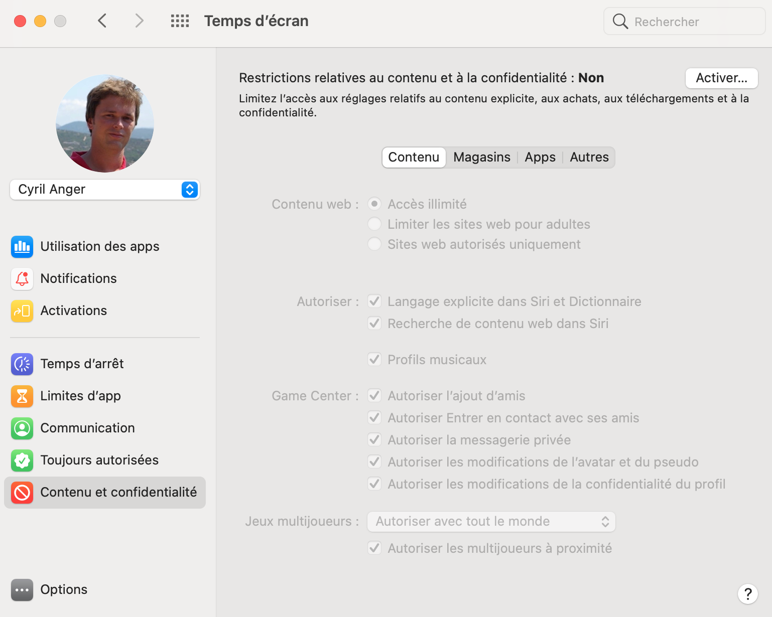
Task: Open the Communication sidebar icon
Action: 22,428
